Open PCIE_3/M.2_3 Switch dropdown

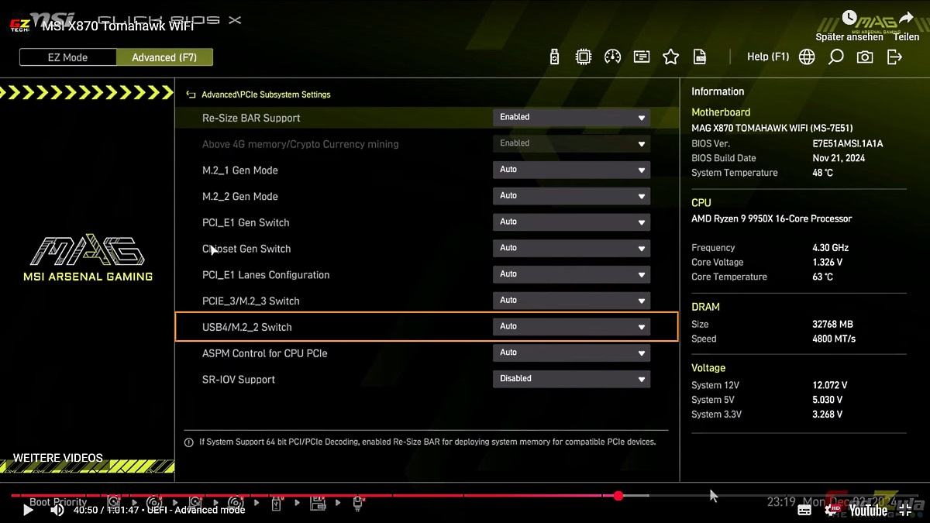[571, 301]
